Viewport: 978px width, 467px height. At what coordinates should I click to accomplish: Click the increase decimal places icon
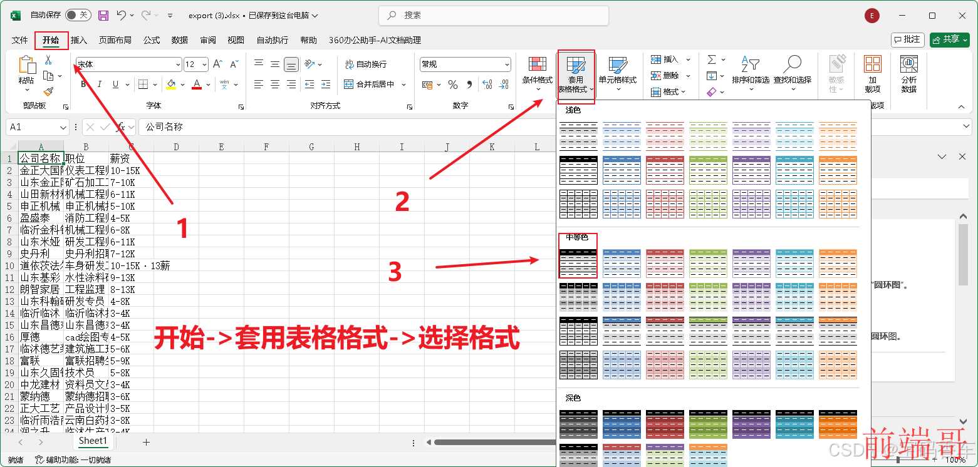click(x=487, y=85)
